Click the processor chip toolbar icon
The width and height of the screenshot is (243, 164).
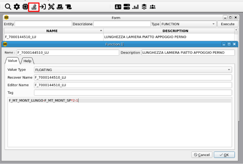[x=25, y=7]
